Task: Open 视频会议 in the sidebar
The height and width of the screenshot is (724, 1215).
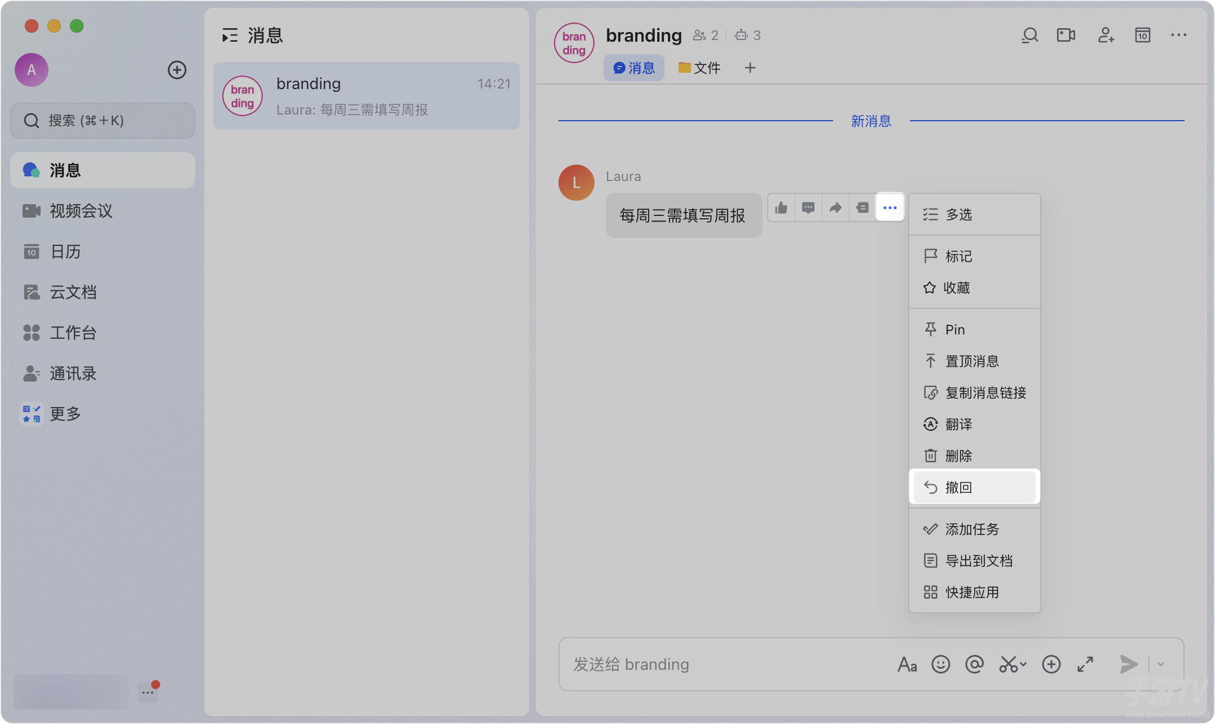Action: coord(103,211)
